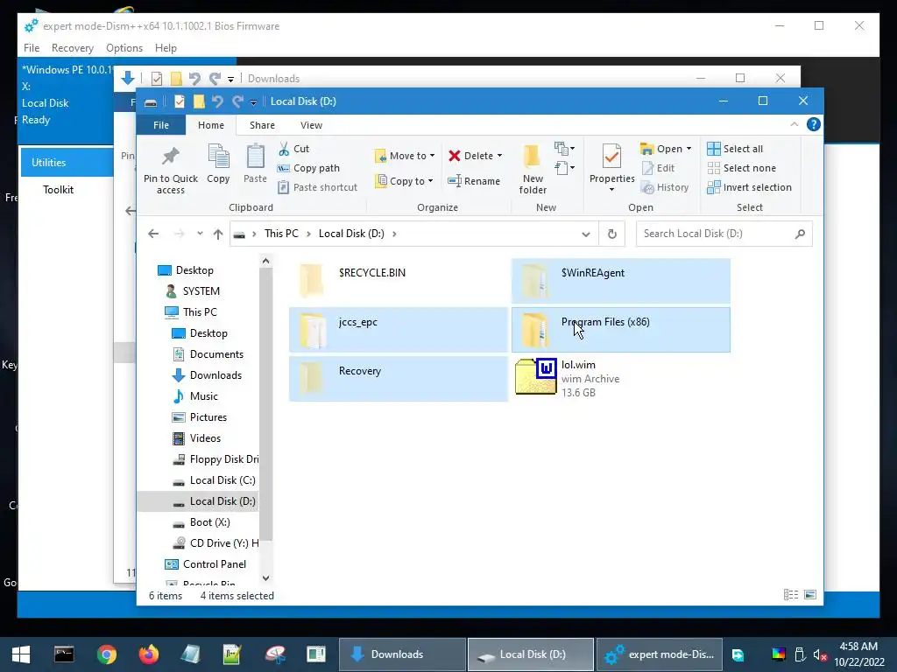Viewport: 897px width, 672px height.
Task: Switch to the View ribbon tab
Action: coord(311,125)
